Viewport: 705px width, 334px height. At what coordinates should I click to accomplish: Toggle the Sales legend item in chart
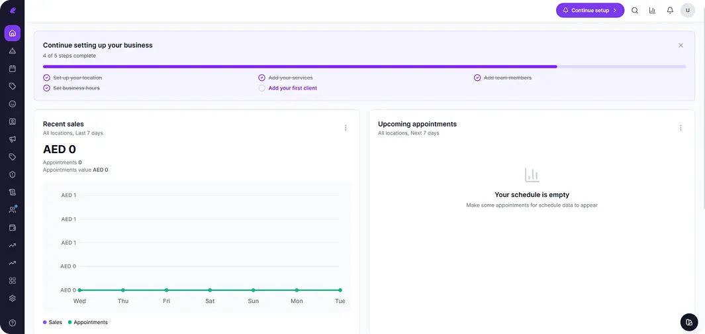click(x=52, y=322)
